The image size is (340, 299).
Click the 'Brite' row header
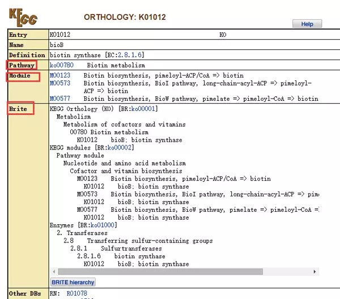coord(18,109)
